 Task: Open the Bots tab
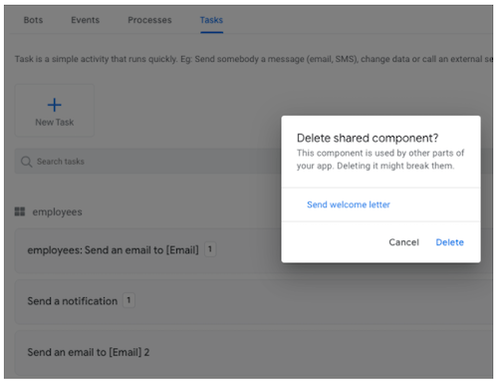coord(33,20)
